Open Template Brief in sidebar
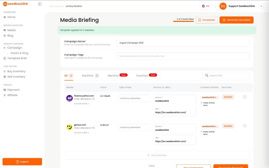This screenshot has height=168, width=269. (17, 58)
